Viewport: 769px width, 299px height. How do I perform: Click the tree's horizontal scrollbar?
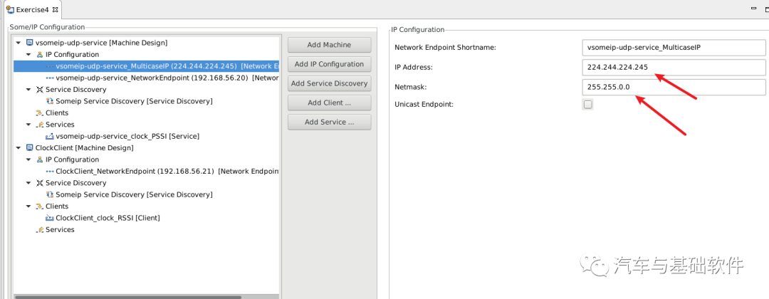(127, 297)
